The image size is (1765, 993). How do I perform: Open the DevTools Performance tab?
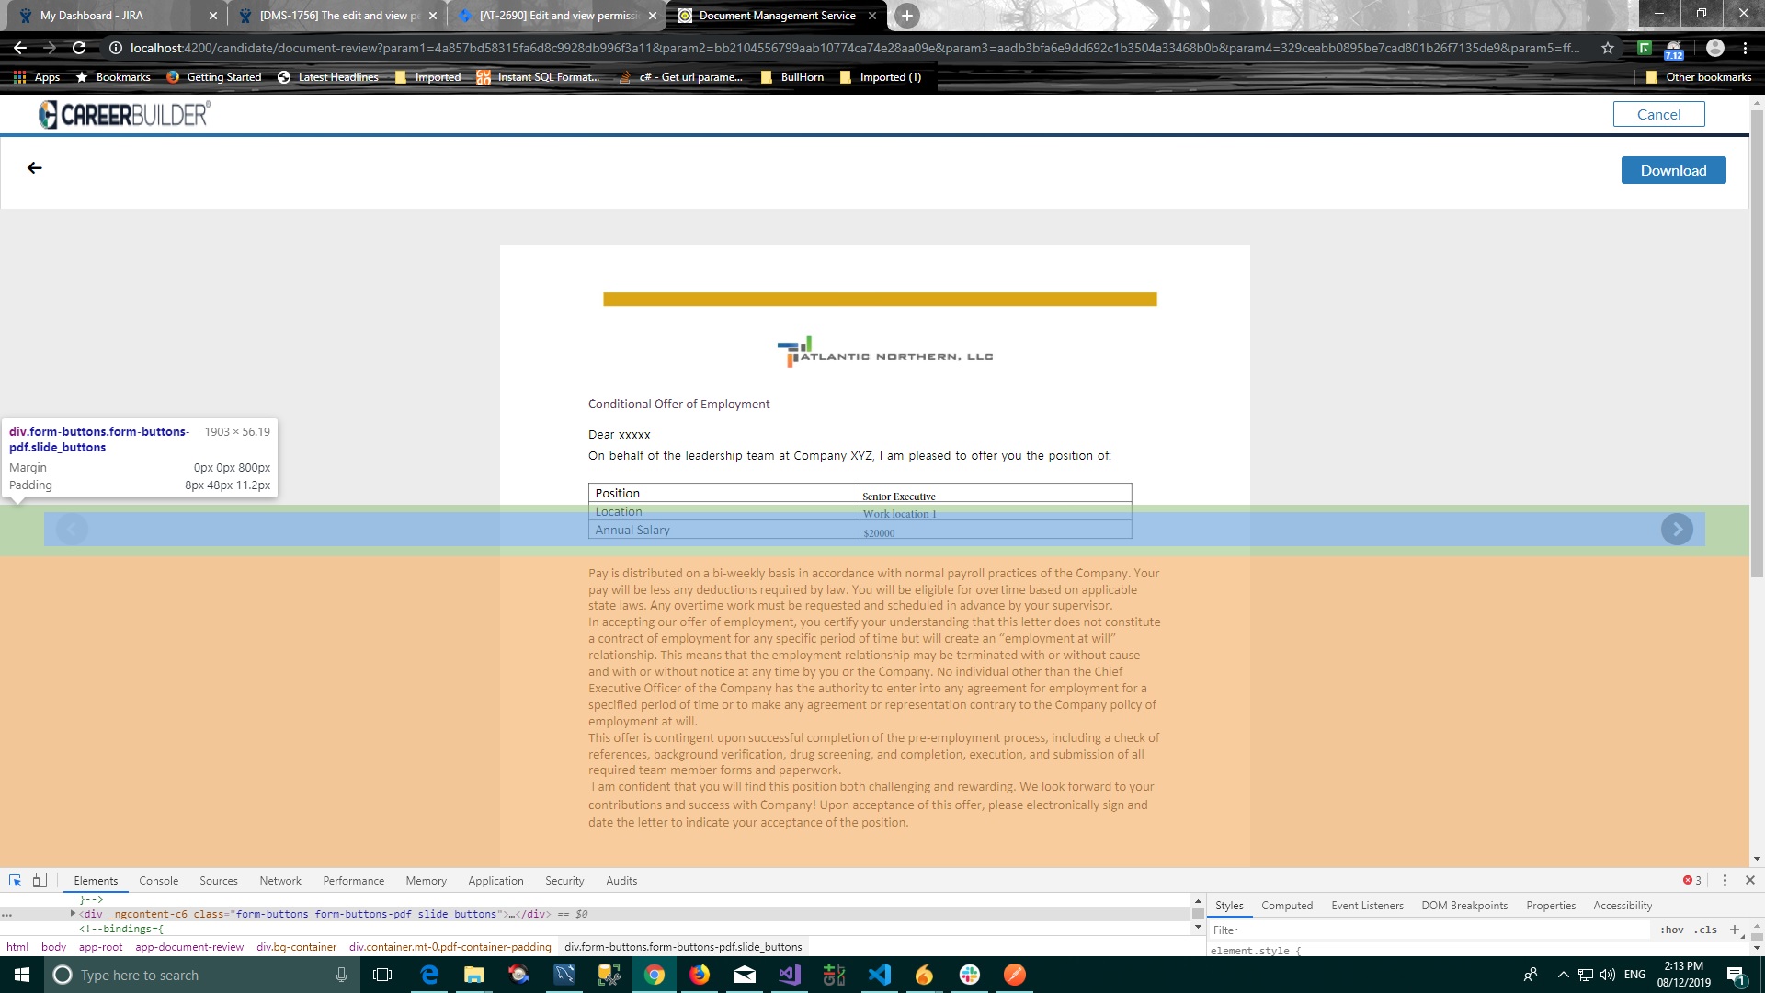pos(353,881)
